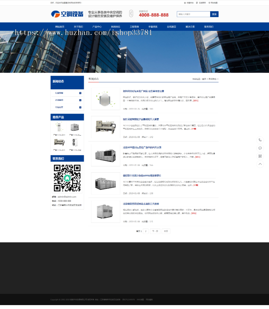Click 下一页 next page button
Image resolution: width=269 pixels, height=309 pixels.
click(x=155, y=231)
